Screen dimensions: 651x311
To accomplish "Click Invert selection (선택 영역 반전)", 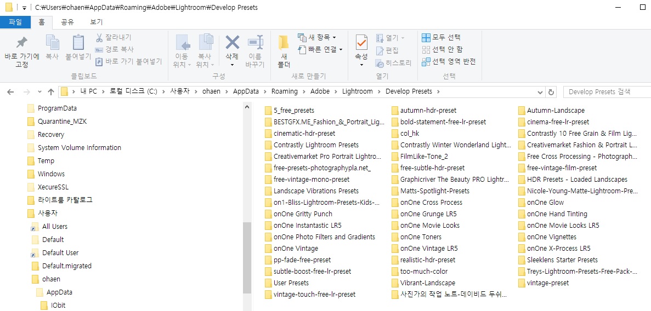I will point(449,62).
